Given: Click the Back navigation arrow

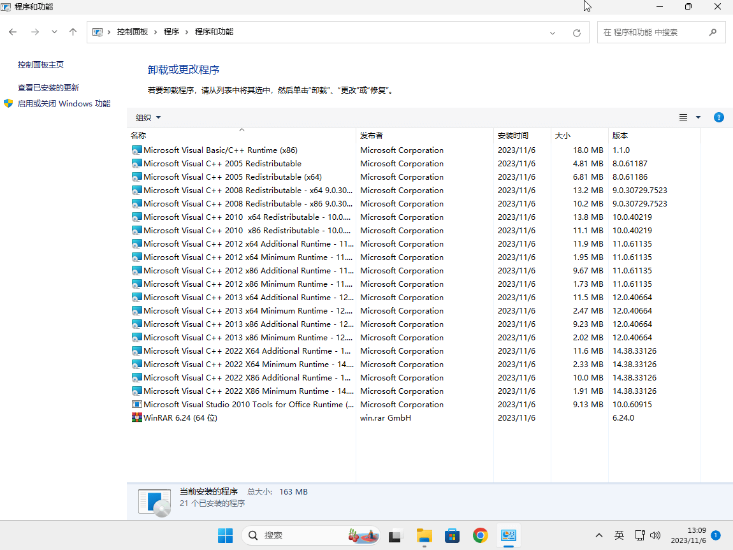Looking at the screenshot, I should (x=13, y=32).
